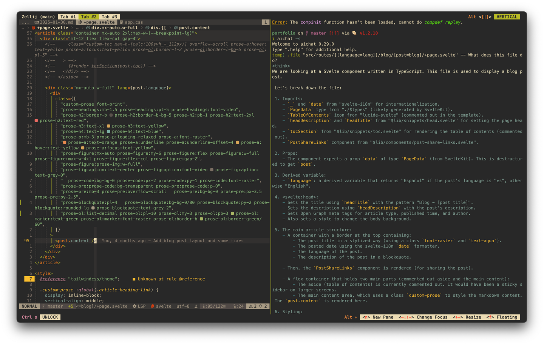
Task: Click the underlined @reference rule in the editor
Action: pos(52,279)
